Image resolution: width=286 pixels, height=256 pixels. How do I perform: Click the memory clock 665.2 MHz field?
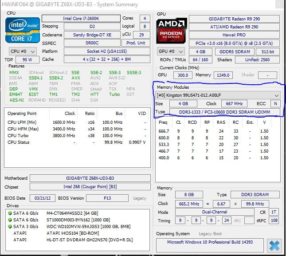click(x=189, y=204)
